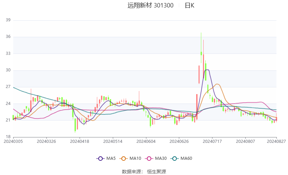
Task: Click the x-axis label 20240305
Action: coord(13,141)
